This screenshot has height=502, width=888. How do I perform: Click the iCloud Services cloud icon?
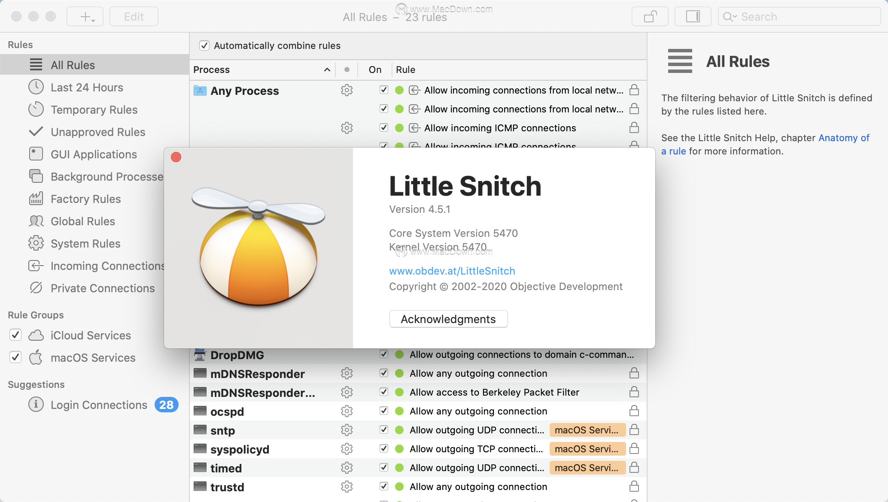click(36, 335)
